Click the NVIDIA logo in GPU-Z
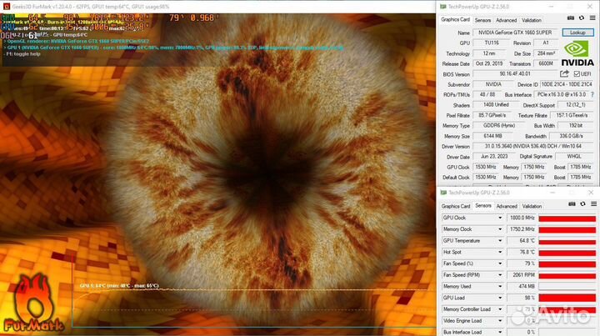The image size is (600, 336). [x=577, y=53]
